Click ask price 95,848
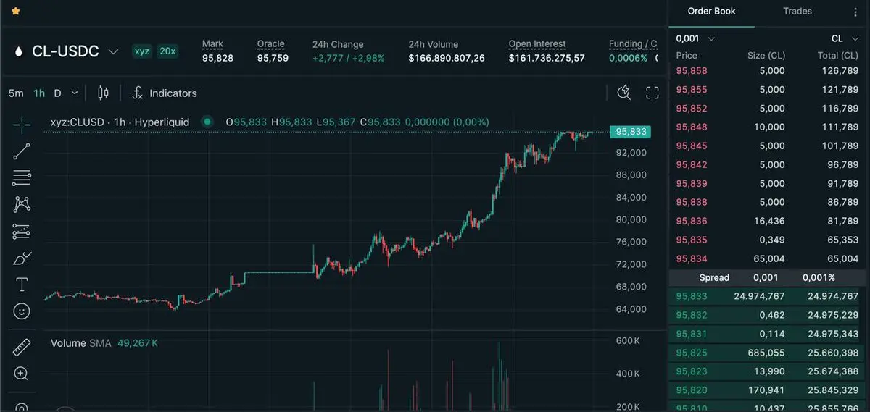Viewport: 870px width, 412px height. coord(691,127)
